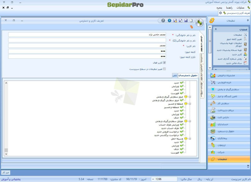Collapse the وسیله حمل tree node
Viewport: 251px width, 182px height.
pyautogui.click(x=190, y=139)
